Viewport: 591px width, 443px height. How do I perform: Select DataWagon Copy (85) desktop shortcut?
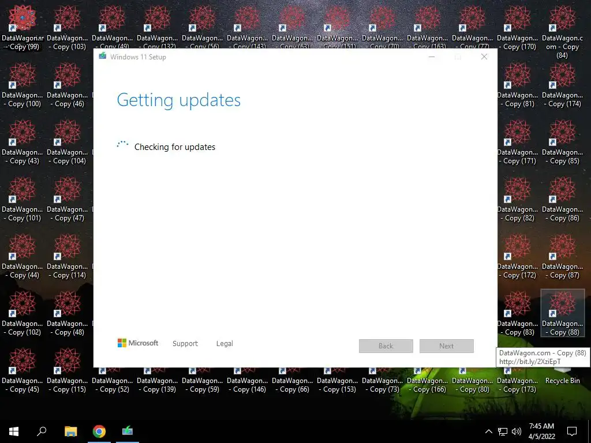(562, 142)
